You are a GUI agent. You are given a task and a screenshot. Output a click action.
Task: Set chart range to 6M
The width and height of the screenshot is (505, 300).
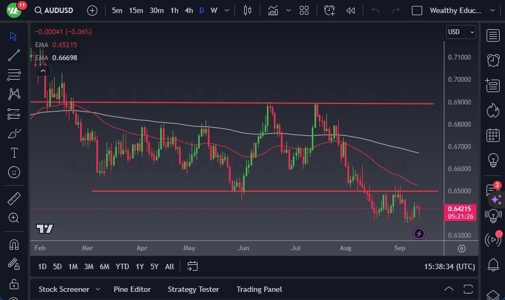pos(104,266)
